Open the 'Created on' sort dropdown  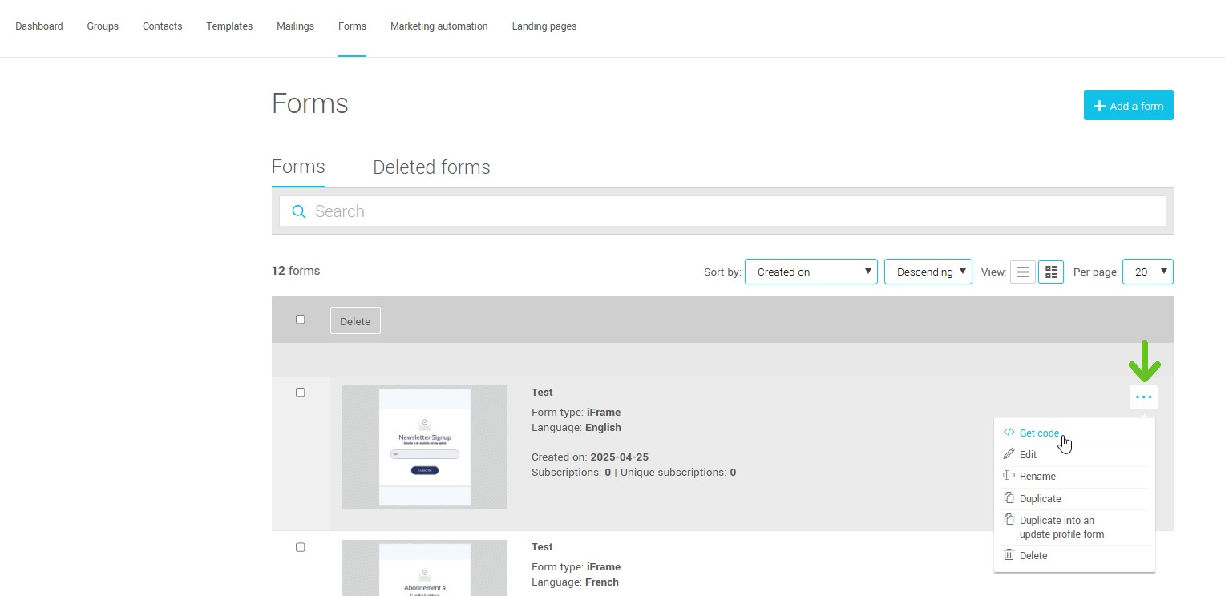tap(811, 272)
